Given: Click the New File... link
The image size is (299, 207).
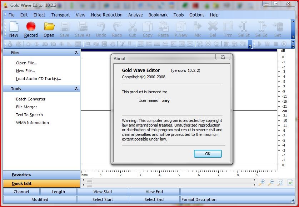Looking at the screenshot, I should pos(25,71).
